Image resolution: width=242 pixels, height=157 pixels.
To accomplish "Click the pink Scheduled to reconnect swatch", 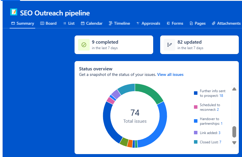I will pyautogui.click(x=195, y=107).
